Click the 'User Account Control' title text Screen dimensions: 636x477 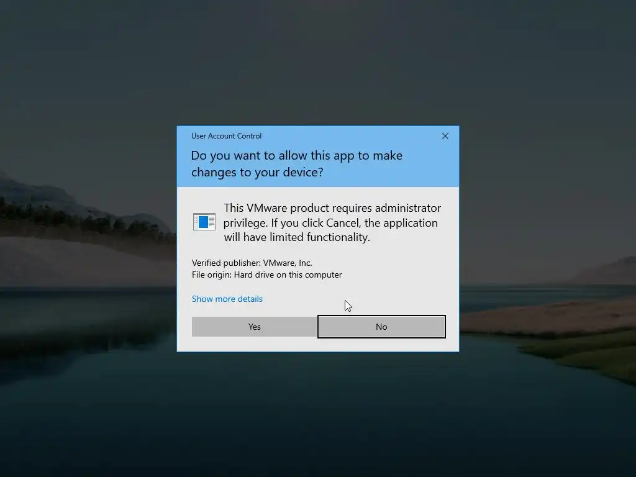coord(226,136)
